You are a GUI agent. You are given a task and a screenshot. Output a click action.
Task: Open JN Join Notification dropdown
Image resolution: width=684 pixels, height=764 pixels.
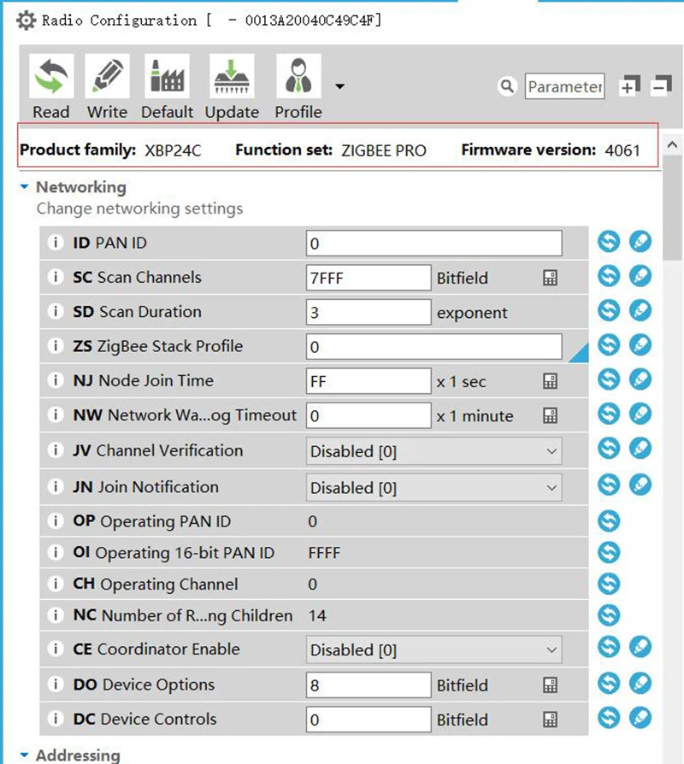point(433,487)
